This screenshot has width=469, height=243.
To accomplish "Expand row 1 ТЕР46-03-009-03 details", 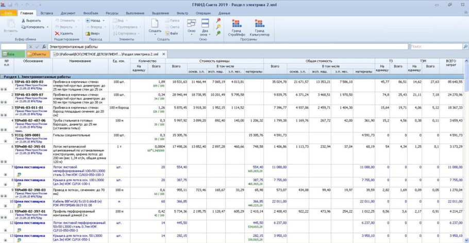I will (3, 90).
